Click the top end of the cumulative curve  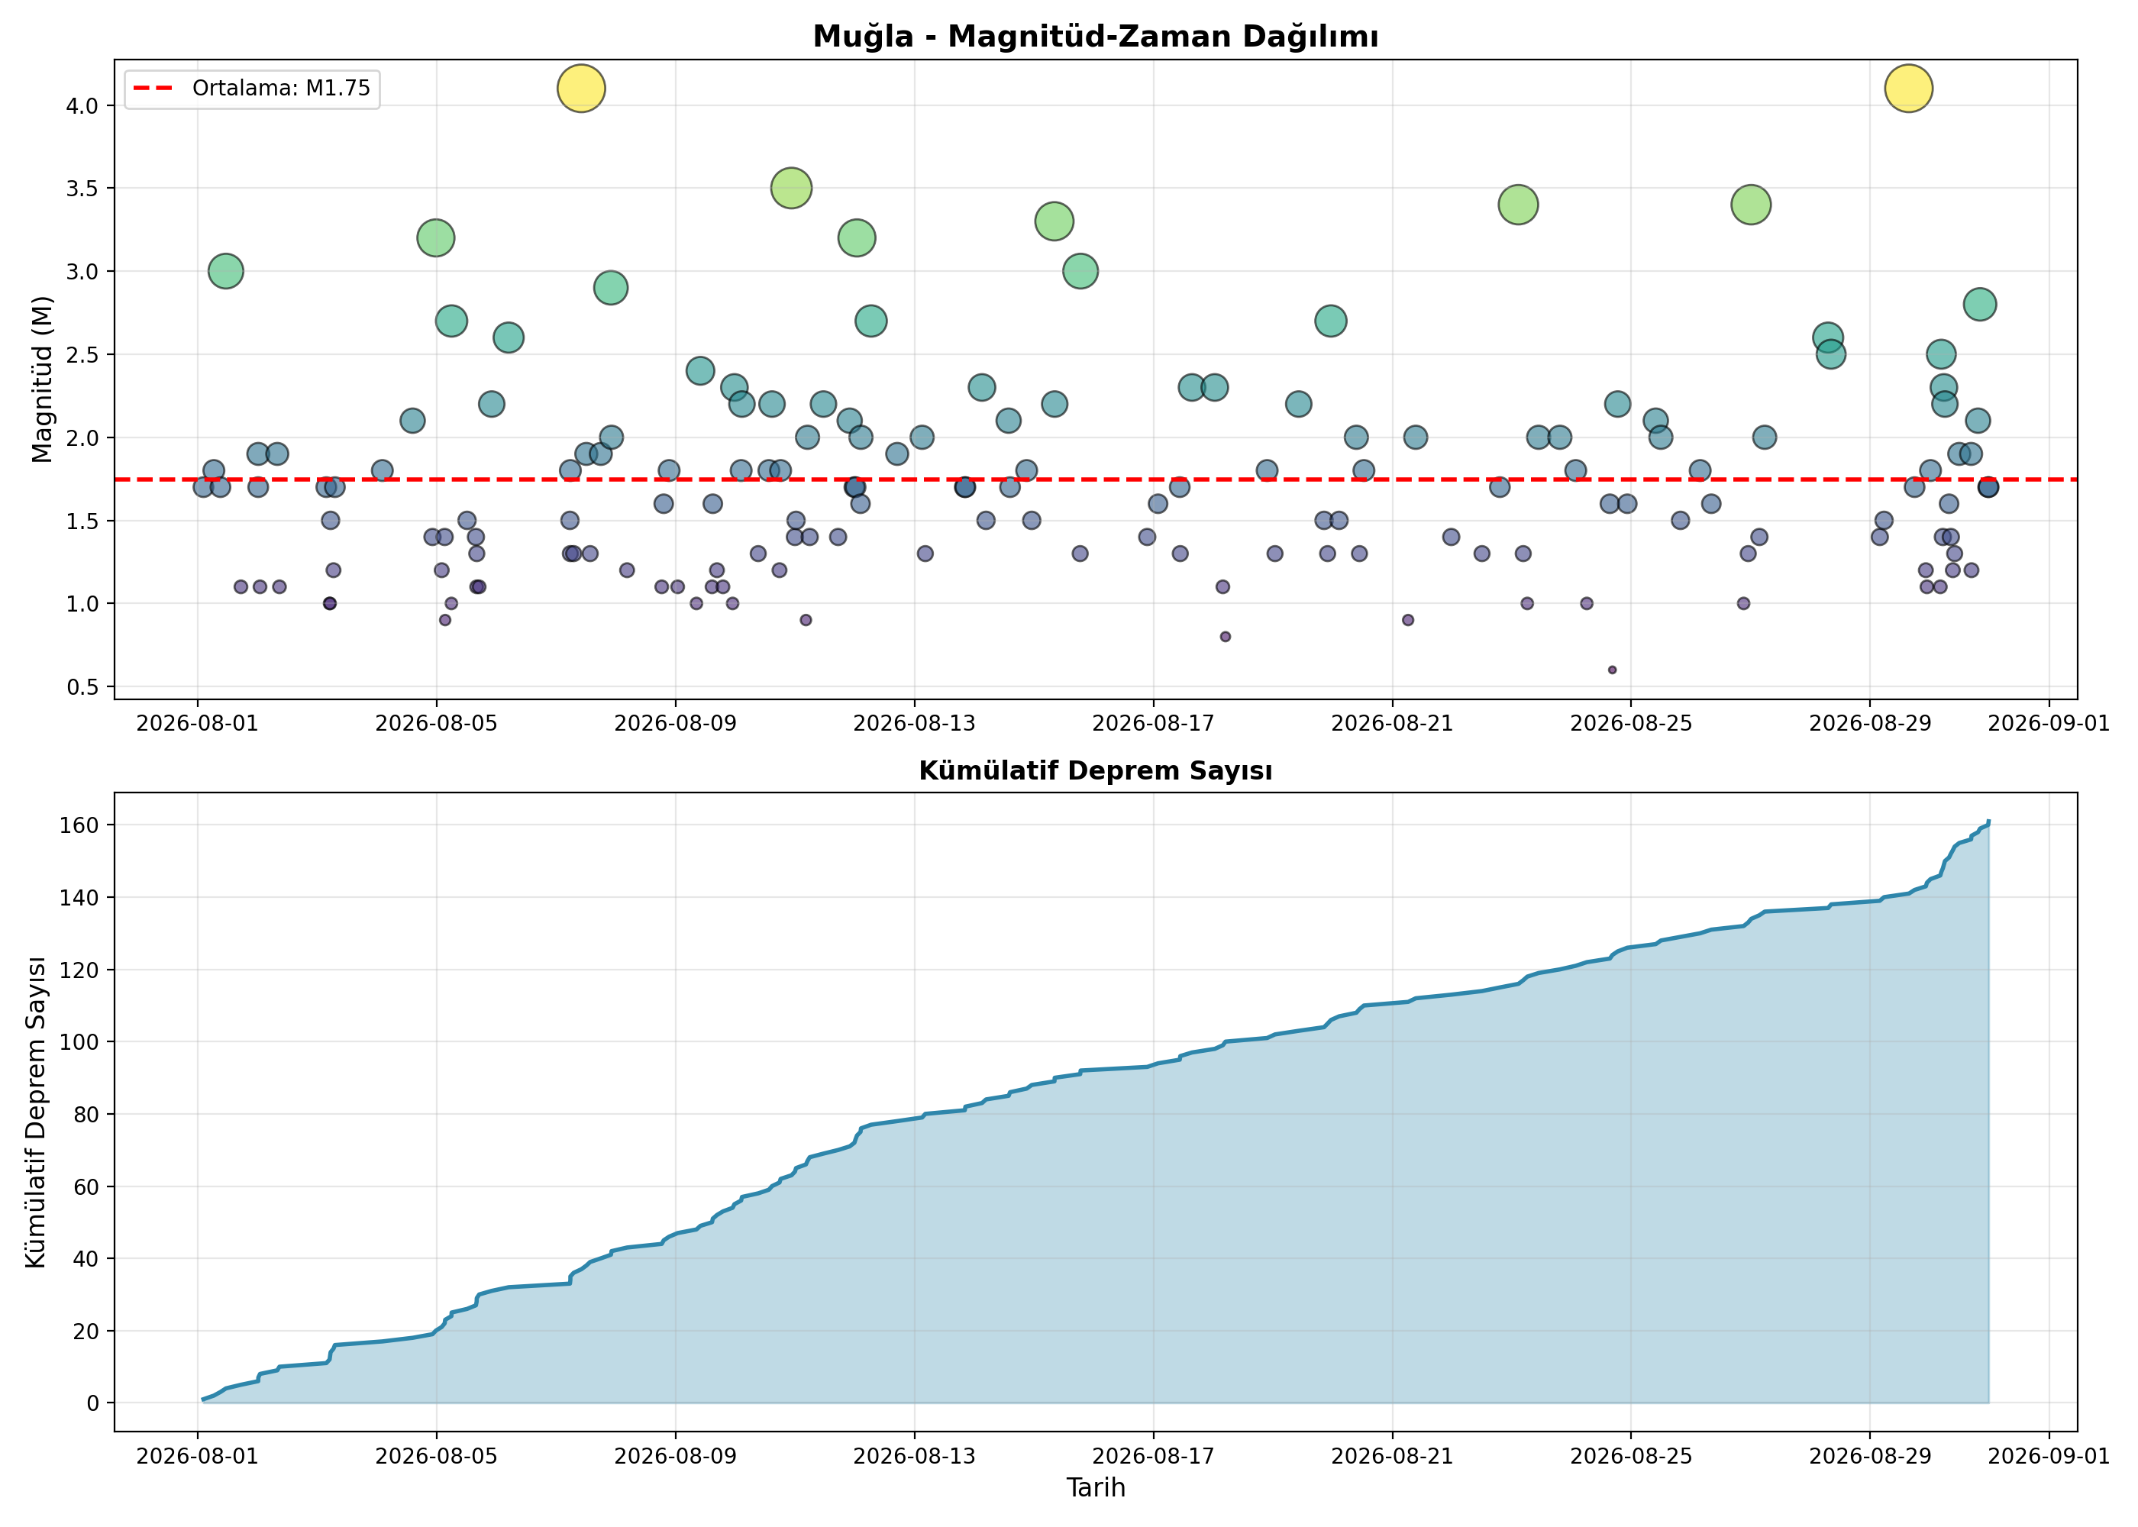point(1988,822)
